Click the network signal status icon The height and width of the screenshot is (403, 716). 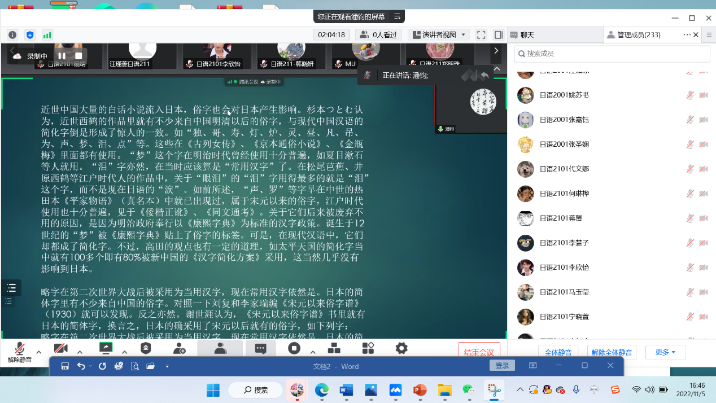click(47, 35)
